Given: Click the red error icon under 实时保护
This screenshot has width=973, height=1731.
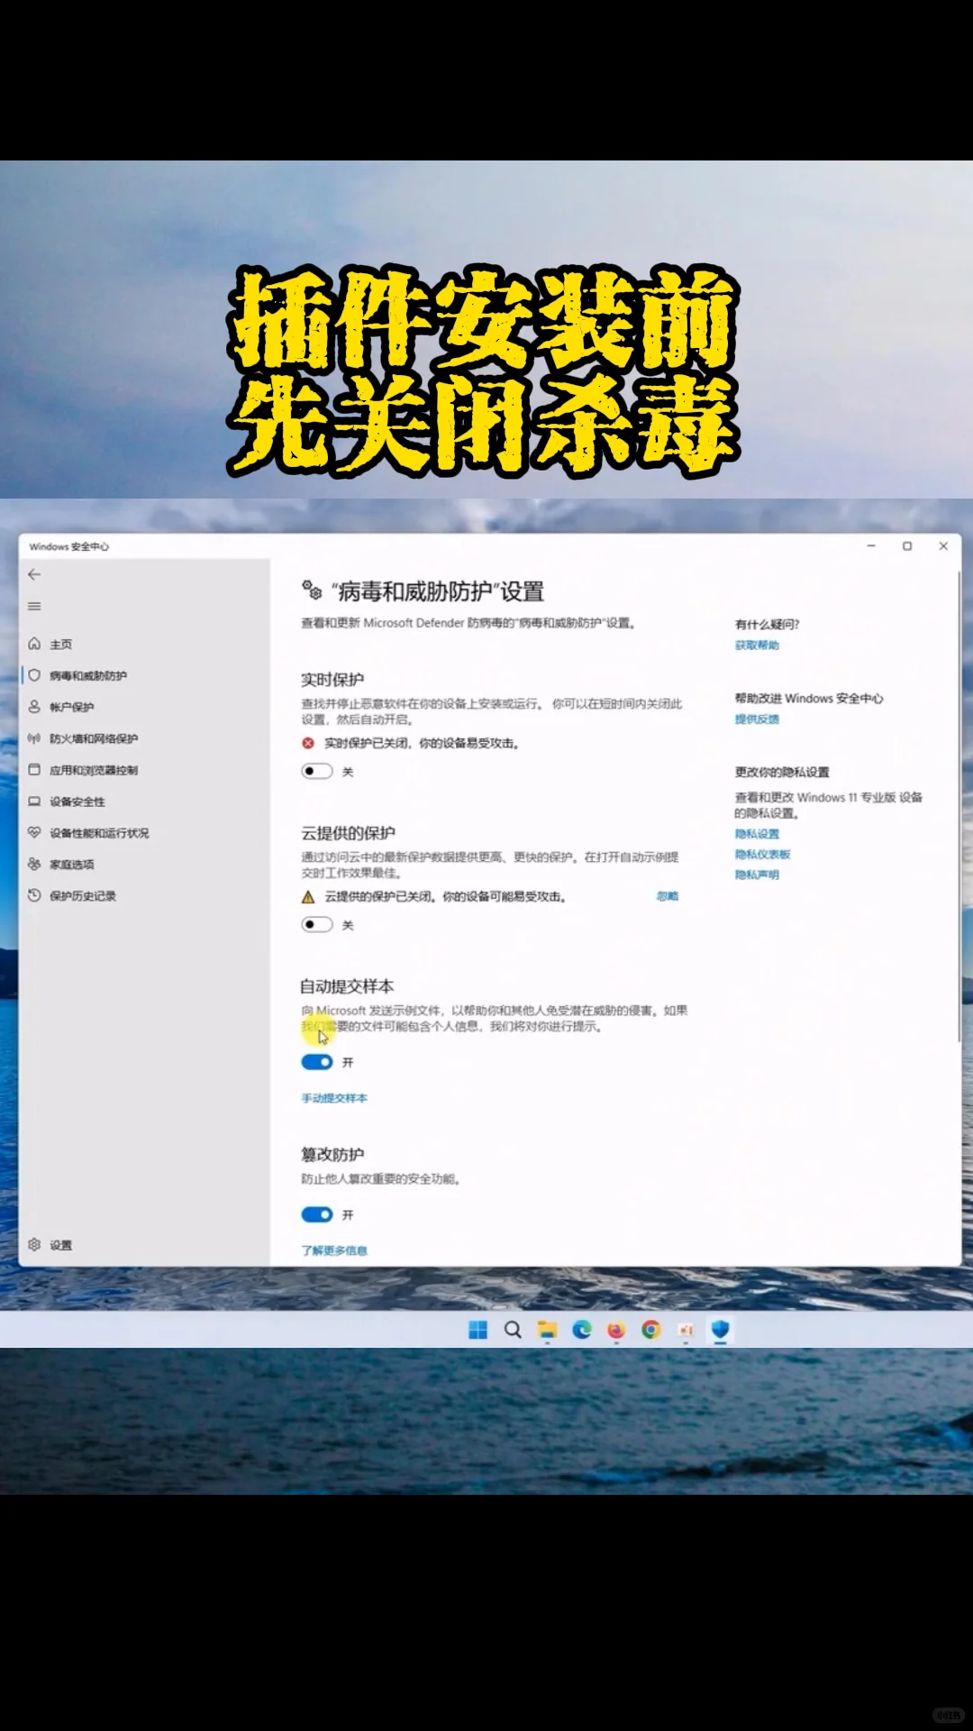Looking at the screenshot, I should (x=308, y=743).
